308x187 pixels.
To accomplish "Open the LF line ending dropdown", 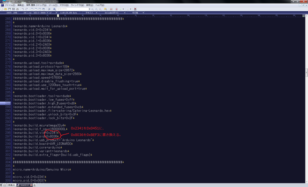I will tap(56, 13).
